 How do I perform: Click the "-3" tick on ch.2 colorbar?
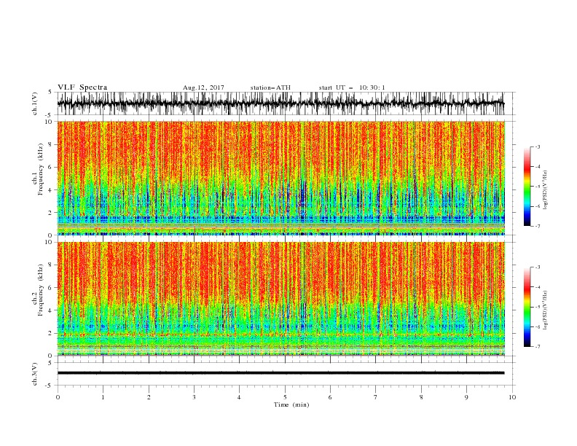pyautogui.click(x=538, y=267)
